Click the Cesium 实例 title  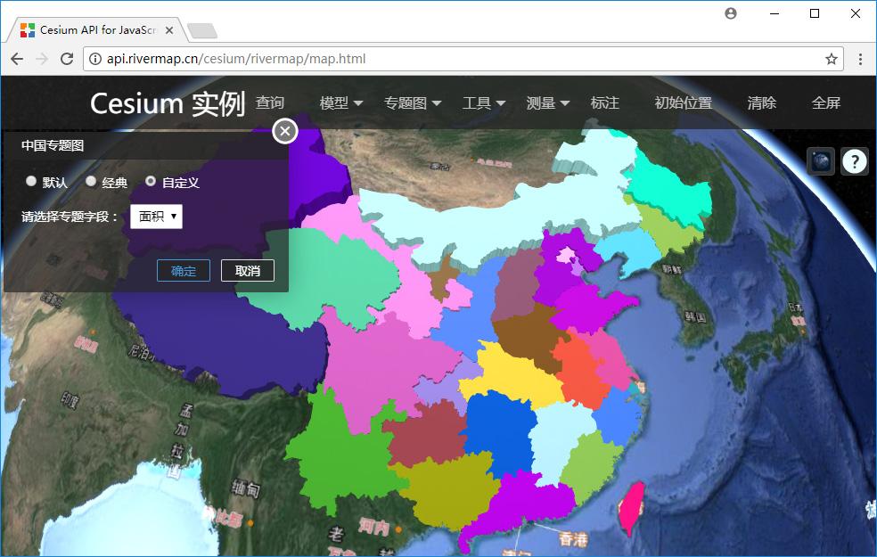click(168, 103)
